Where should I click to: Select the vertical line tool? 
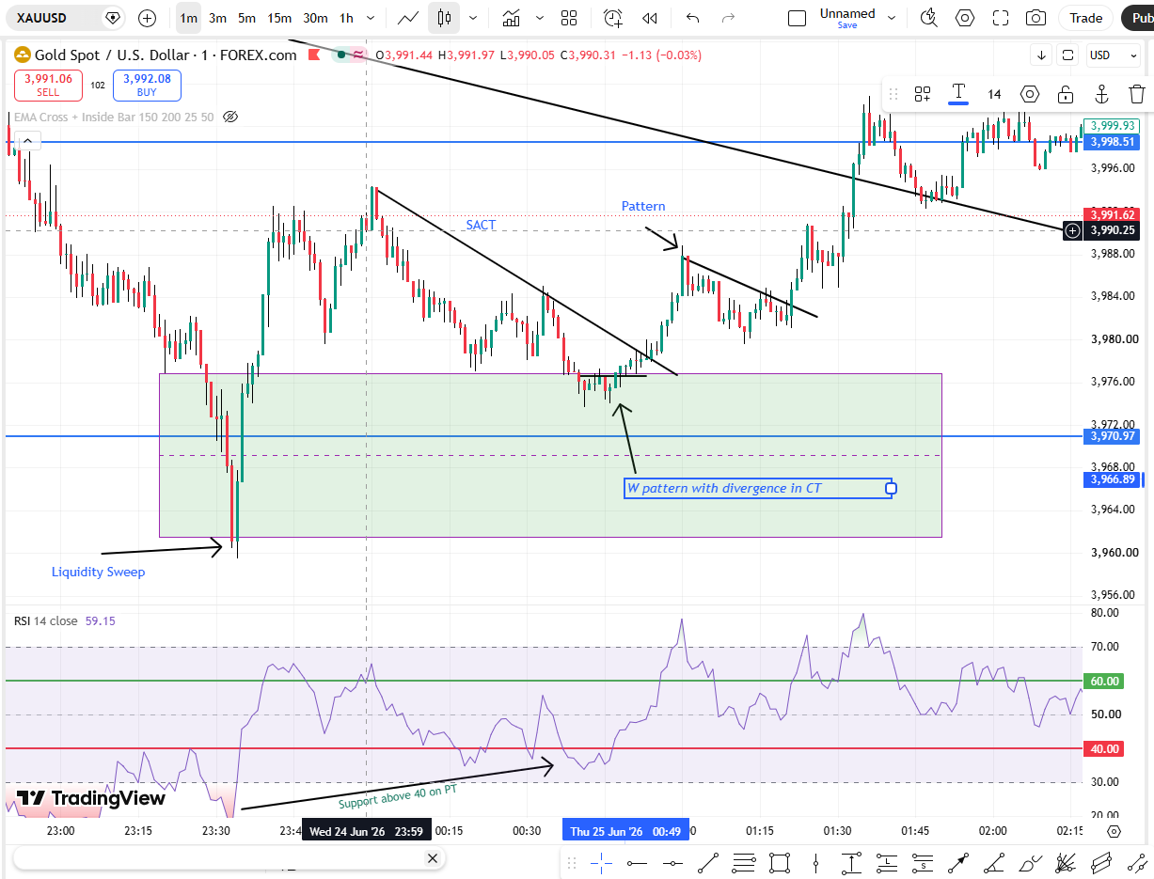coord(815,862)
